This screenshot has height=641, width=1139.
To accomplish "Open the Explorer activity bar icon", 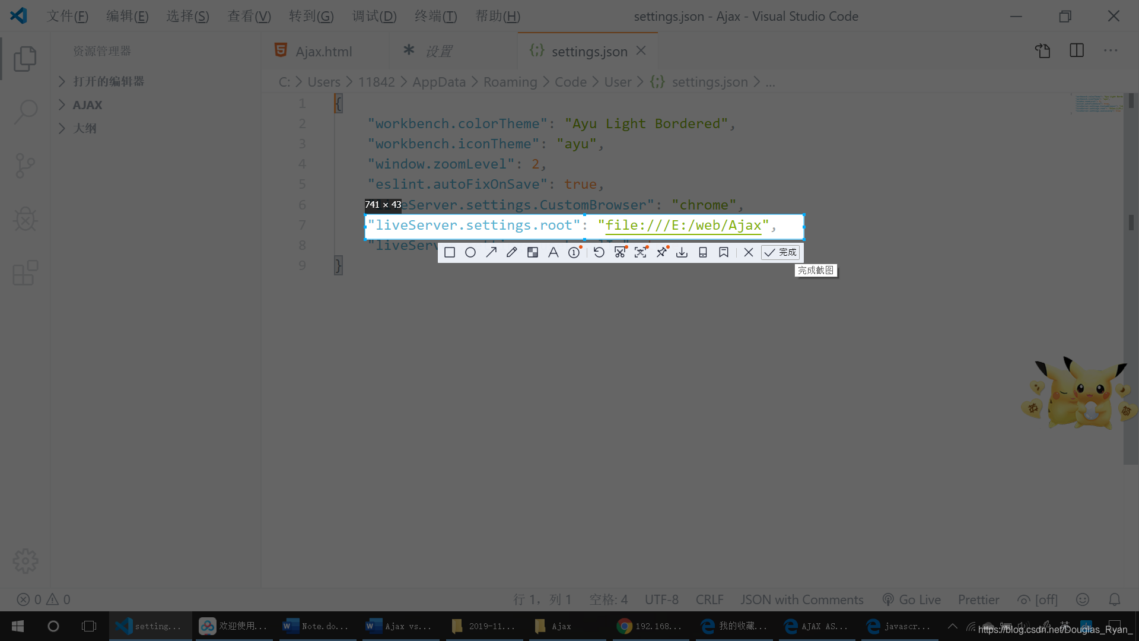I will [25, 59].
